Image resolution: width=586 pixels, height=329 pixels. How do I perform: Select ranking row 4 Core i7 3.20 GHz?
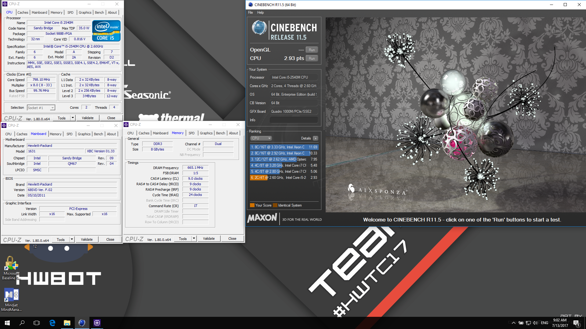tap(284, 165)
